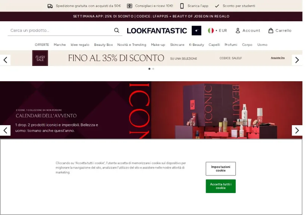
Task: Click Acquista Ora in flash sale banner
Action: [278, 58]
